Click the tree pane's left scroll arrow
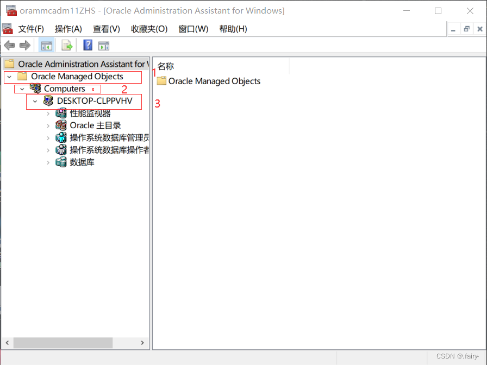This screenshot has width=487, height=365. 7,343
